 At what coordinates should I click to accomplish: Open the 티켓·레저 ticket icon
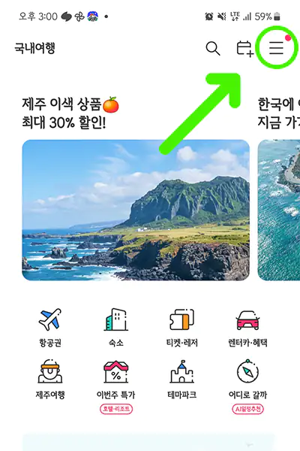click(181, 319)
